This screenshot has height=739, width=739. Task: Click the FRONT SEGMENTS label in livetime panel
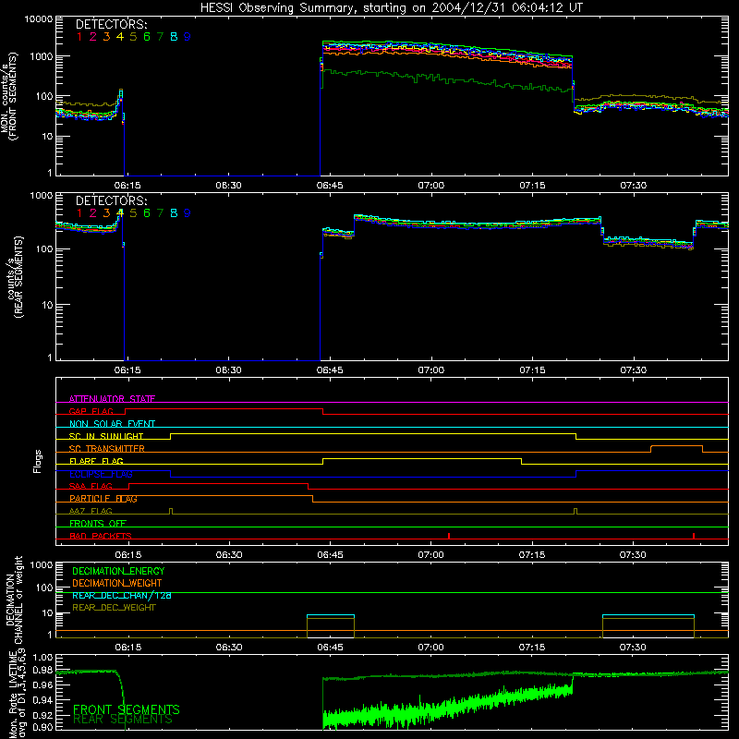click(x=127, y=709)
